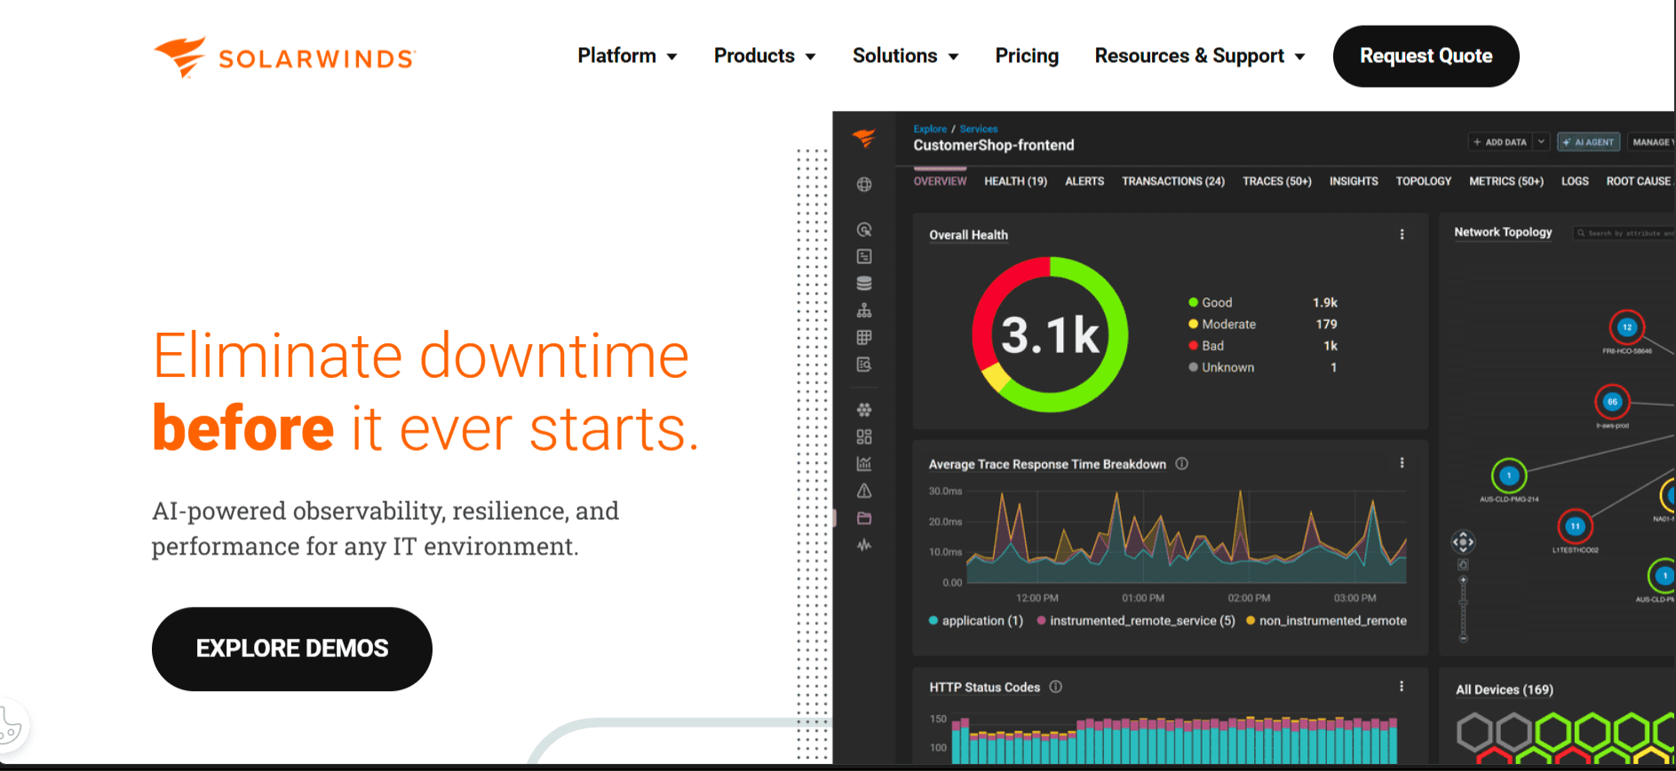Viewport: 1676px width, 771px height.
Task: Click the cursor-target explore sidebar icon
Action: (864, 229)
